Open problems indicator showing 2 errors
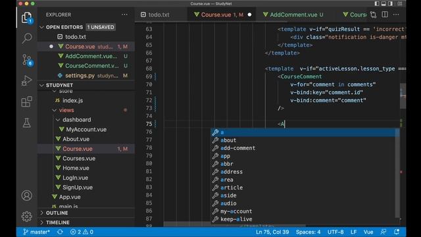 coord(82,232)
